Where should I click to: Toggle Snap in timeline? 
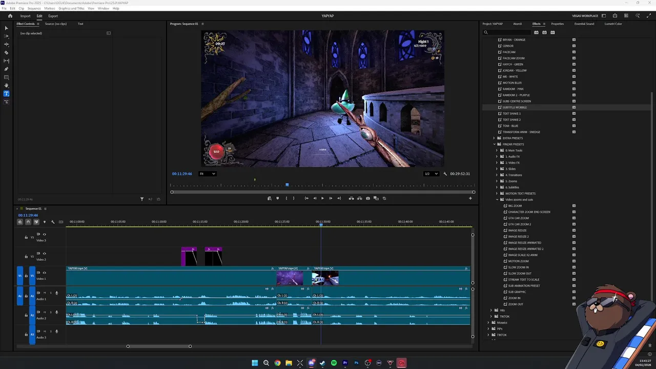pos(28,222)
